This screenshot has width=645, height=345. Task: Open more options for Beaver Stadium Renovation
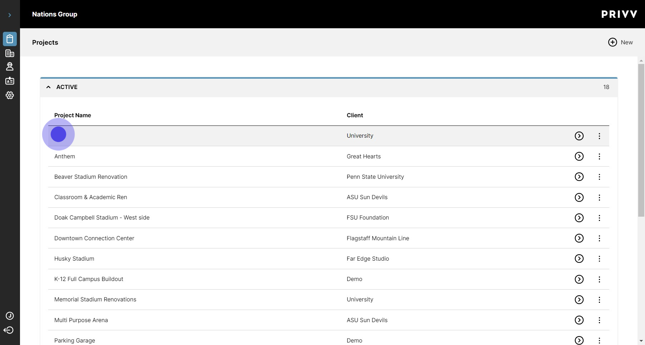[x=599, y=177]
